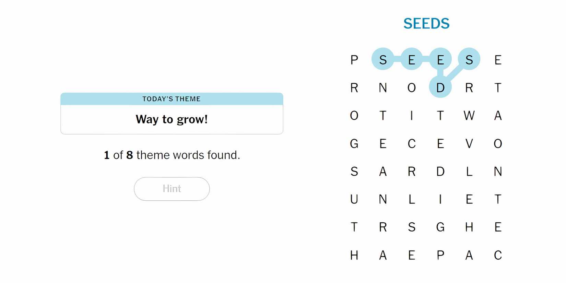
Task: Select the letter O left of highlighted D
Action: [412, 88]
